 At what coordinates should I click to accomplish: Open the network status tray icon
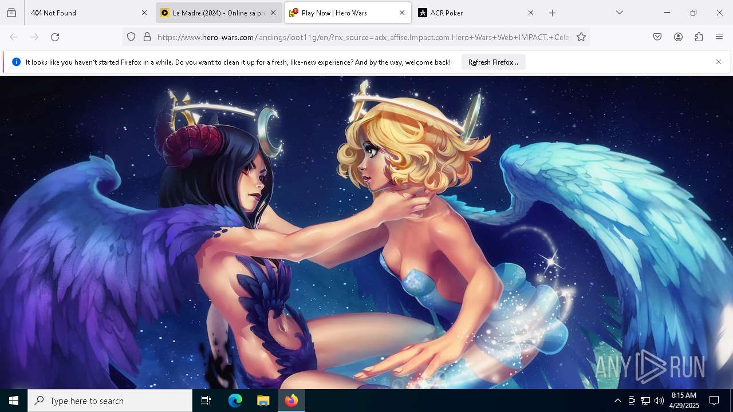pyautogui.click(x=645, y=401)
